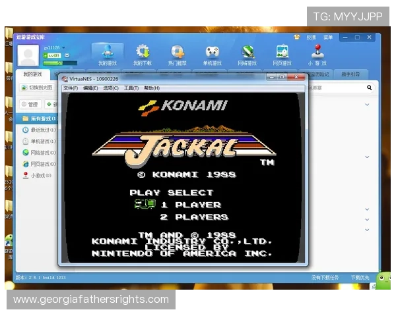Expand the first chevron under the search box
The height and width of the screenshot is (316, 396).
(x=367, y=105)
